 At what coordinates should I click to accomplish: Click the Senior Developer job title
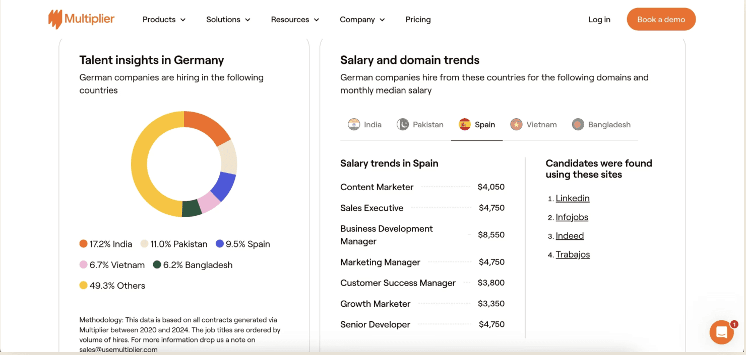376,325
